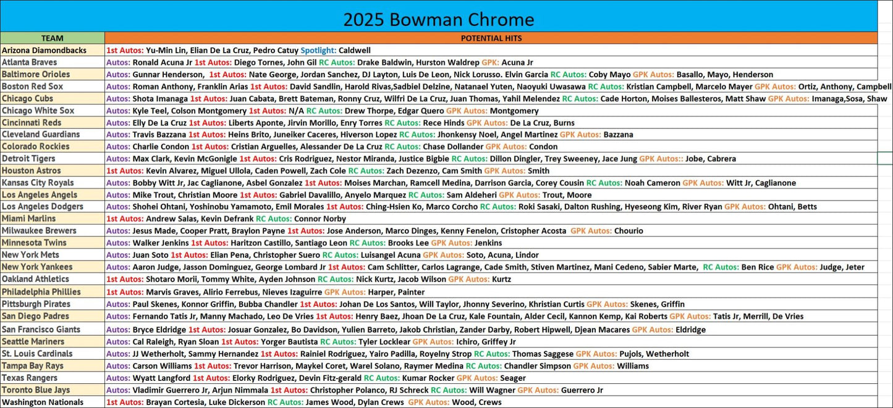Click the POTENTIAL HITS column header
Viewport: 893px width, 408px height.
491,38
